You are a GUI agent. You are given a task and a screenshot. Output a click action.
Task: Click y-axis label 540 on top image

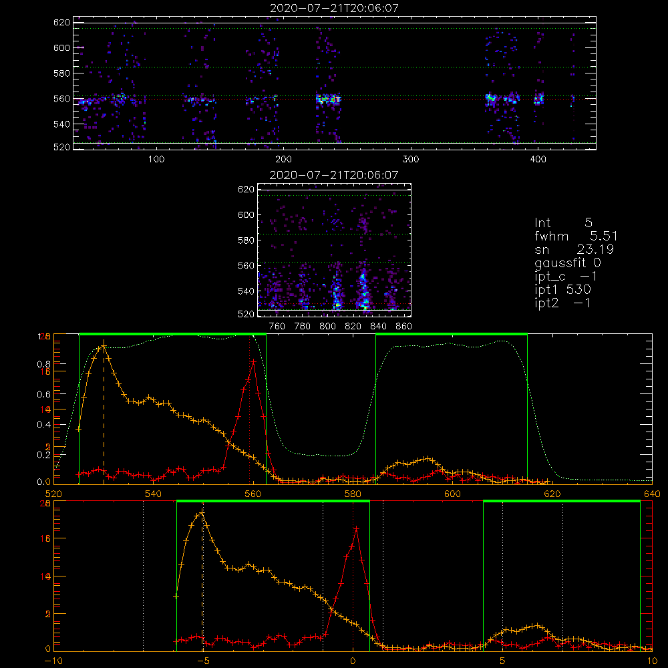(x=61, y=124)
